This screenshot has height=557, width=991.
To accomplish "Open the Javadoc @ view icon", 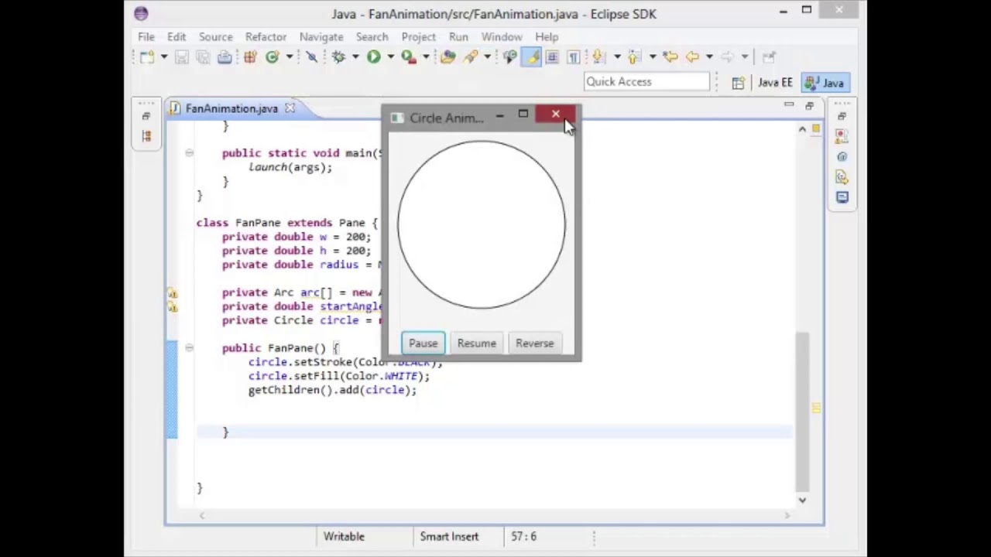I will pos(842,157).
